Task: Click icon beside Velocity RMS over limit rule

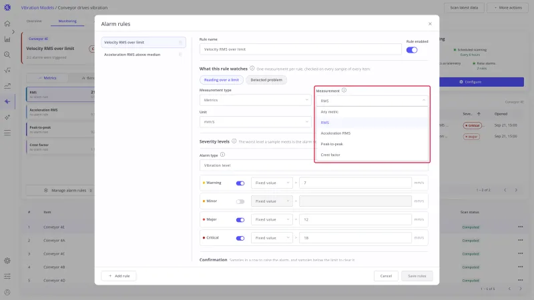Action: [180, 42]
